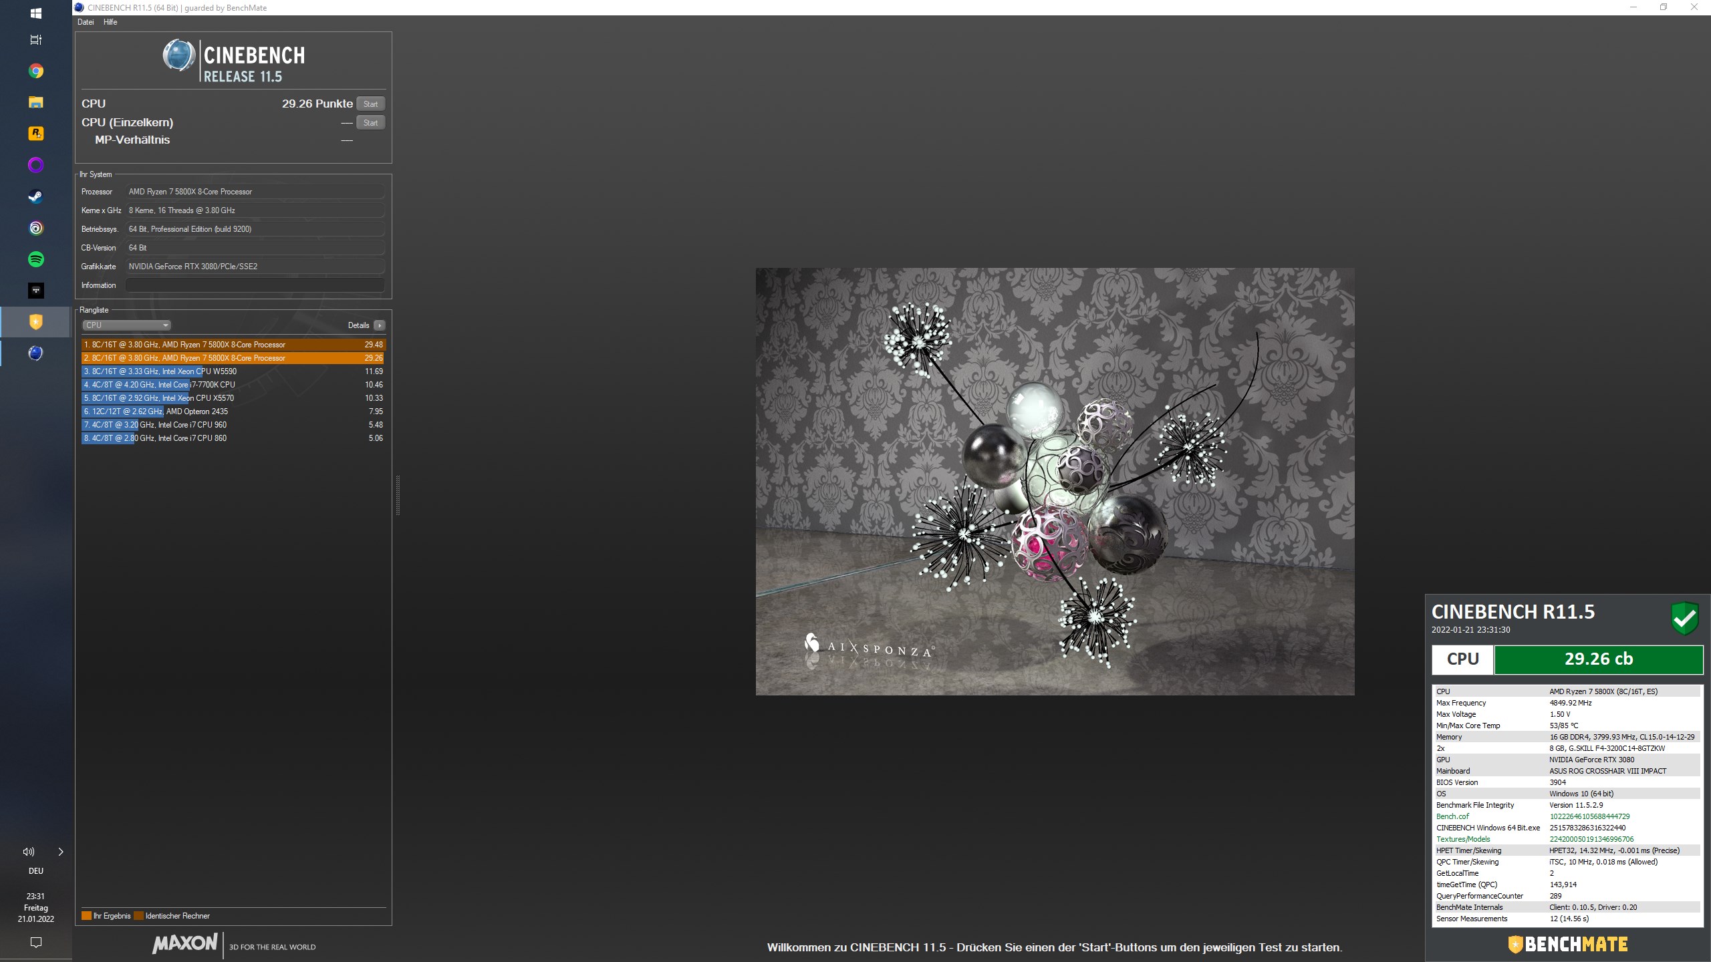The height and width of the screenshot is (962, 1711).
Task: Open the volume speaker tray icon
Action: pyautogui.click(x=28, y=852)
